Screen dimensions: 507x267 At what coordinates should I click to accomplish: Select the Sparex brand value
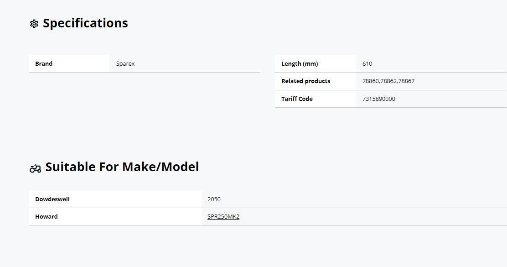[125, 64]
